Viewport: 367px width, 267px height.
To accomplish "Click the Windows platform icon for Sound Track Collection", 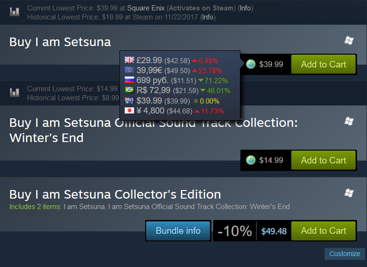I will point(349,121).
